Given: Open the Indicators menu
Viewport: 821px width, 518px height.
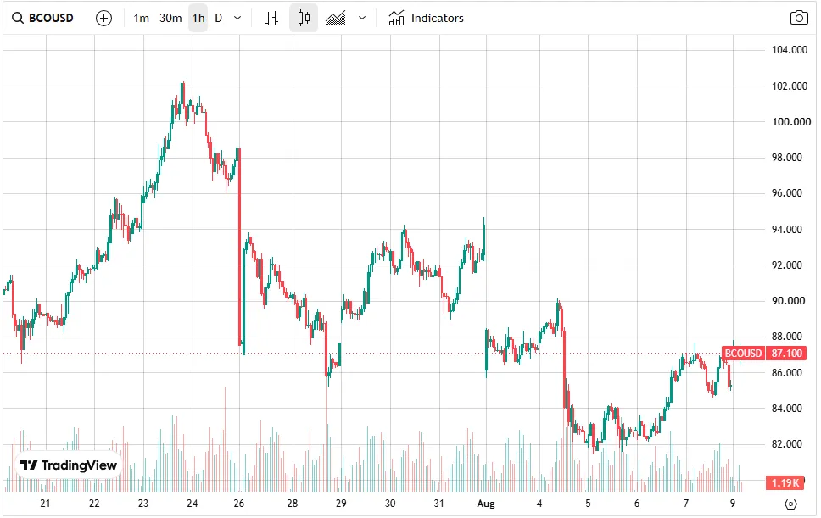Looking at the screenshot, I should point(426,19).
